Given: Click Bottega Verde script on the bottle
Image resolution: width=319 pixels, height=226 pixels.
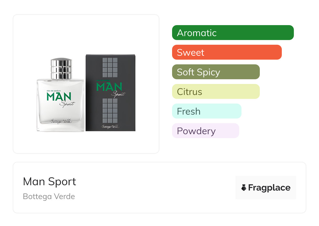Looking at the screenshot, I should point(61,121).
